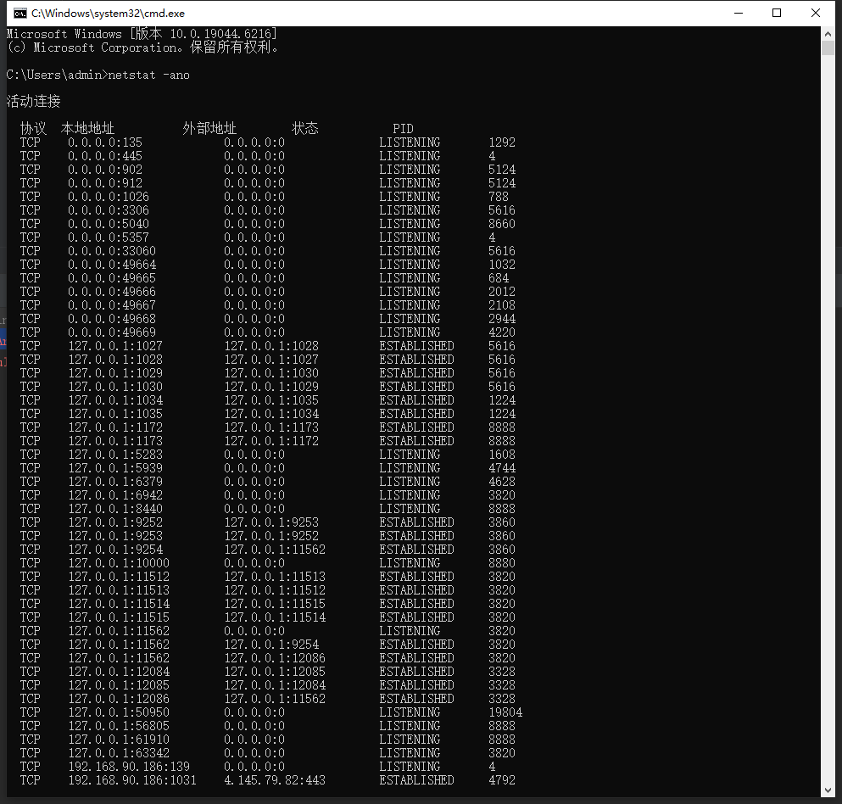
Task: Click PID value '2944'
Action: 501,319
